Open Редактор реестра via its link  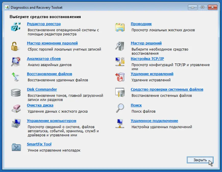tap(43, 24)
